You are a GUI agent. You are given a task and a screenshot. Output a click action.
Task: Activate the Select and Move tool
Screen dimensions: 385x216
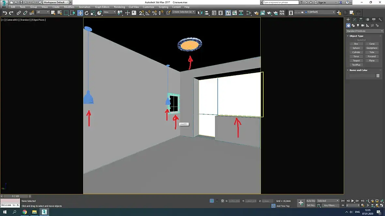point(80,13)
